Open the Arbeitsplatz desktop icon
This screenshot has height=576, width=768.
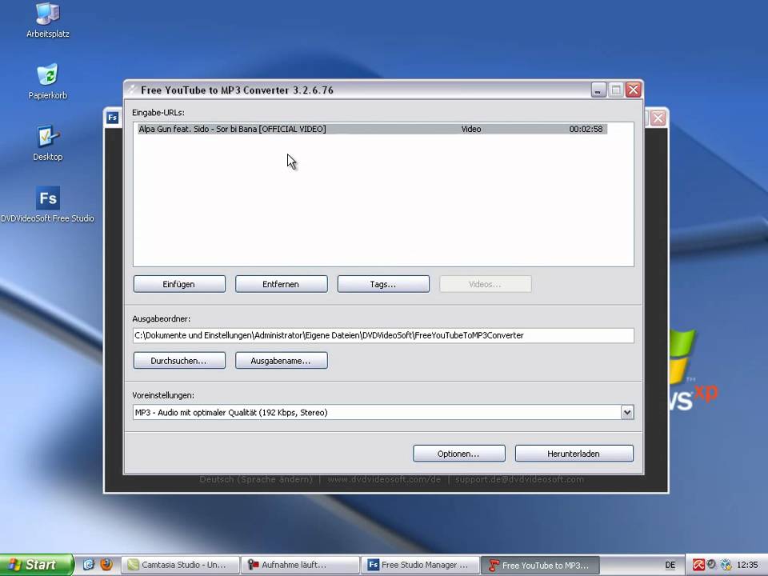(x=47, y=21)
